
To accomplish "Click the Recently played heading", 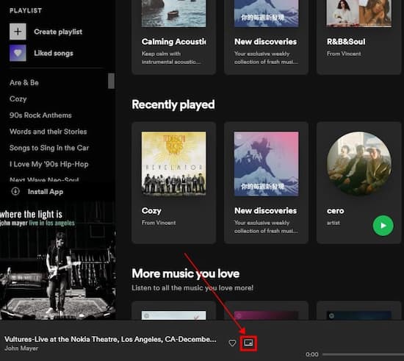I will coord(173,104).
